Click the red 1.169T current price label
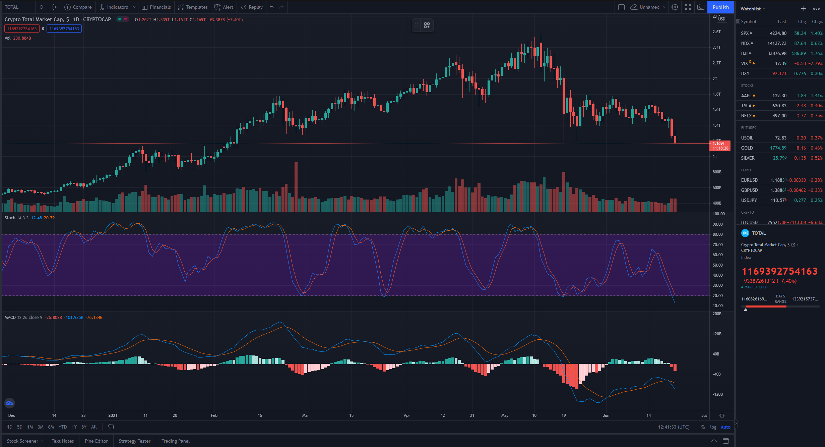Image resolution: width=825 pixels, height=447 pixels. [x=720, y=146]
